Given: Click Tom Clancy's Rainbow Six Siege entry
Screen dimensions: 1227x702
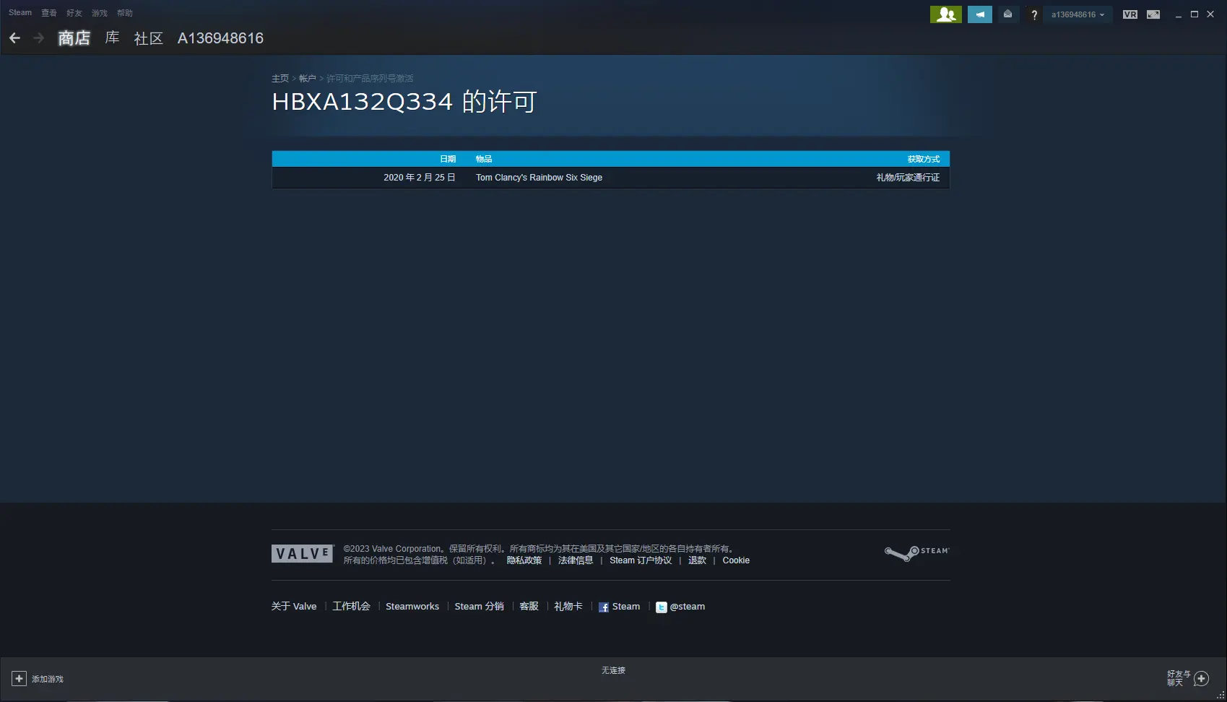Looking at the screenshot, I should (x=539, y=178).
